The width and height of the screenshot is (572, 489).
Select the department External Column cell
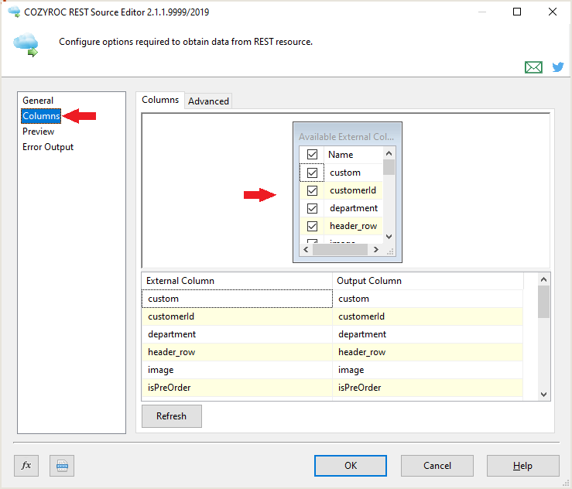[237, 334]
